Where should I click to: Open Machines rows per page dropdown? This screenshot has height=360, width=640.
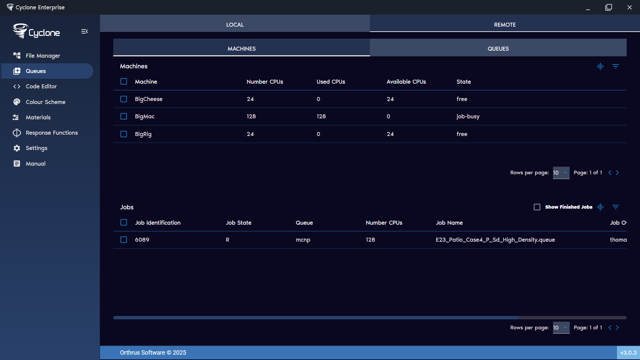(x=561, y=173)
